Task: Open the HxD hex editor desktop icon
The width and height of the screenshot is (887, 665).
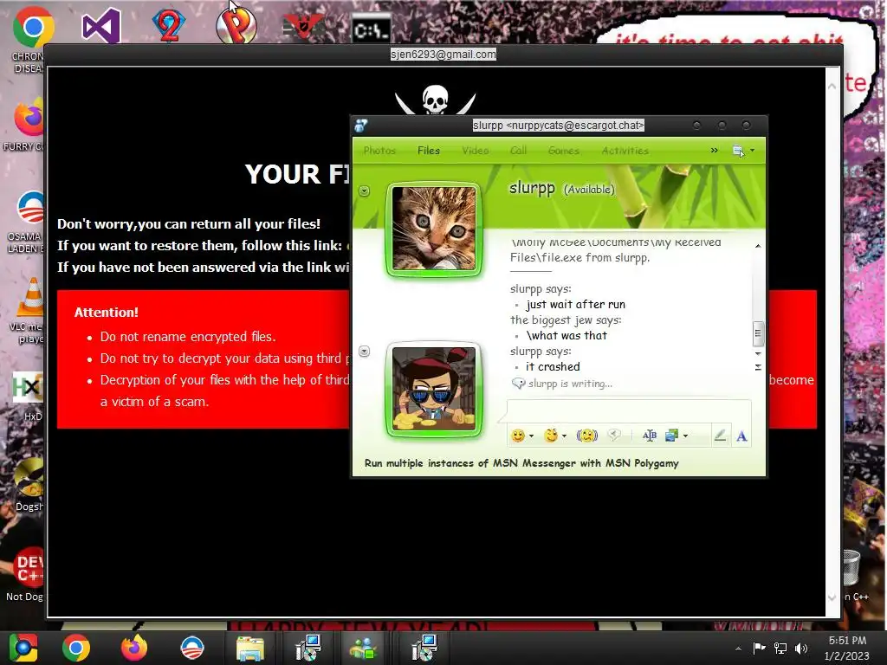Action: [x=29, y=396]
